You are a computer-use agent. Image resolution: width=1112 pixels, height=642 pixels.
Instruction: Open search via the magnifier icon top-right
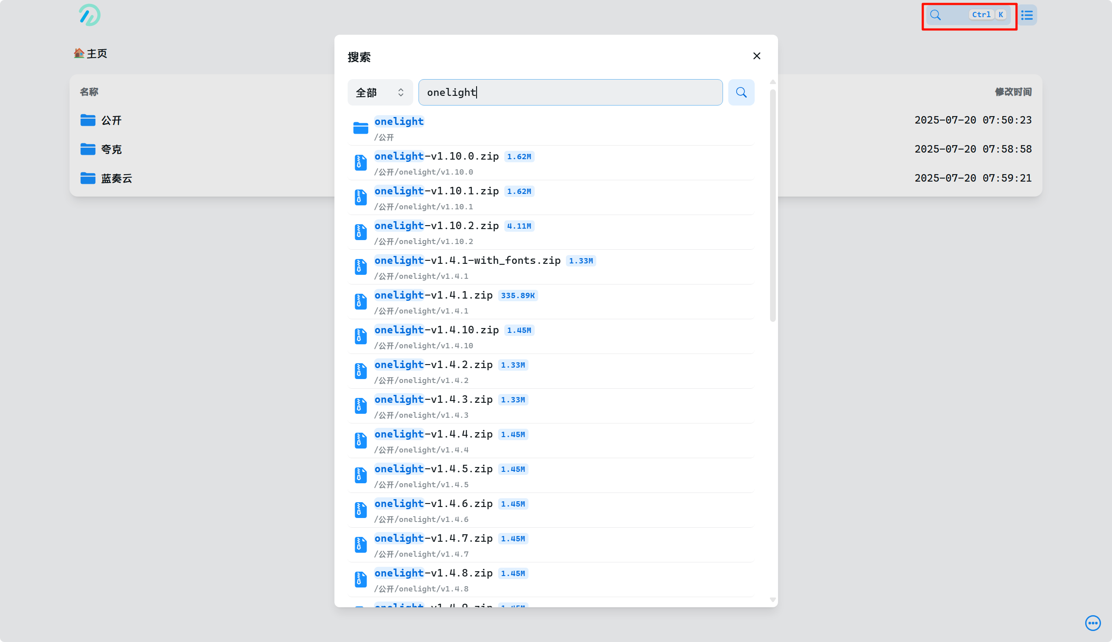pos(936,15)
